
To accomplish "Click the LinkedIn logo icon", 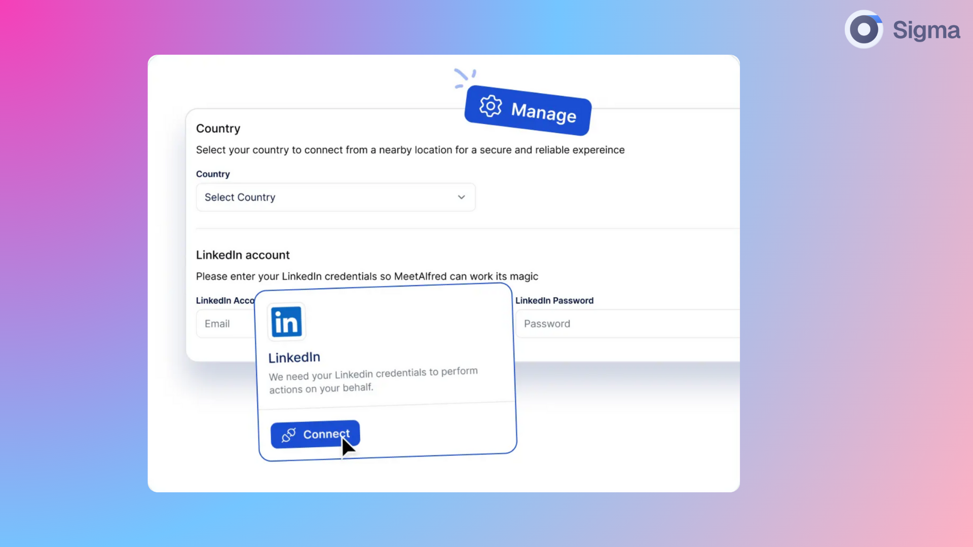I will (286, 322).
